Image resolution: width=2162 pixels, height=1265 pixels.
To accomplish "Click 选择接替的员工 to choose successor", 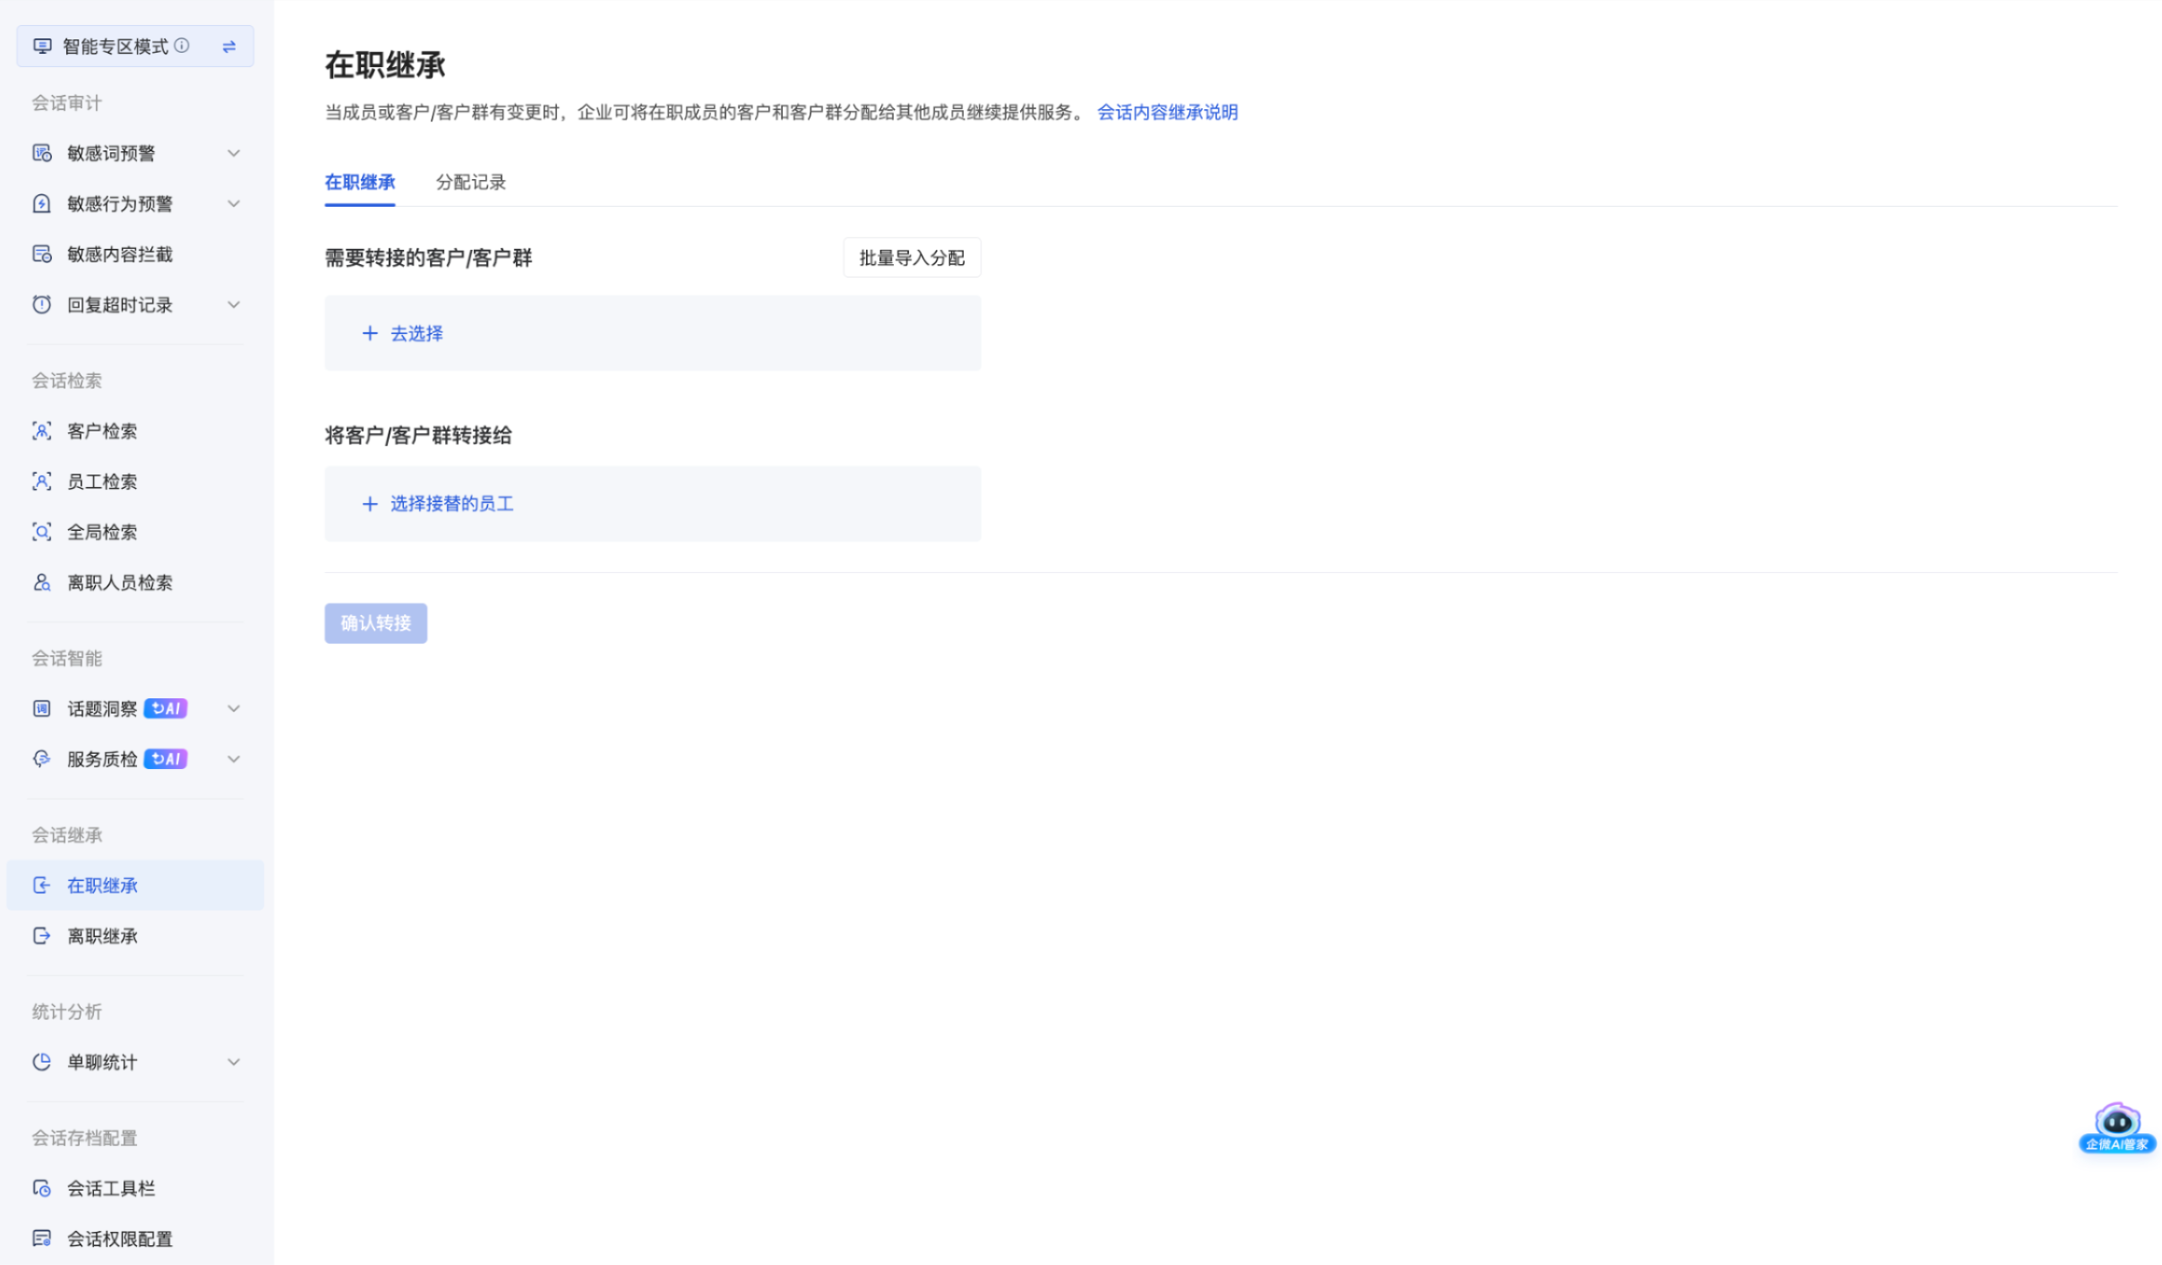I will [452, 504].
